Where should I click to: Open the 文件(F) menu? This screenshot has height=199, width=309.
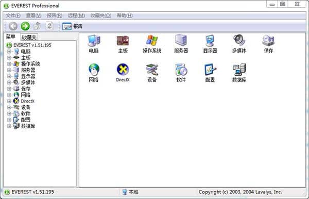click(13, 15)
